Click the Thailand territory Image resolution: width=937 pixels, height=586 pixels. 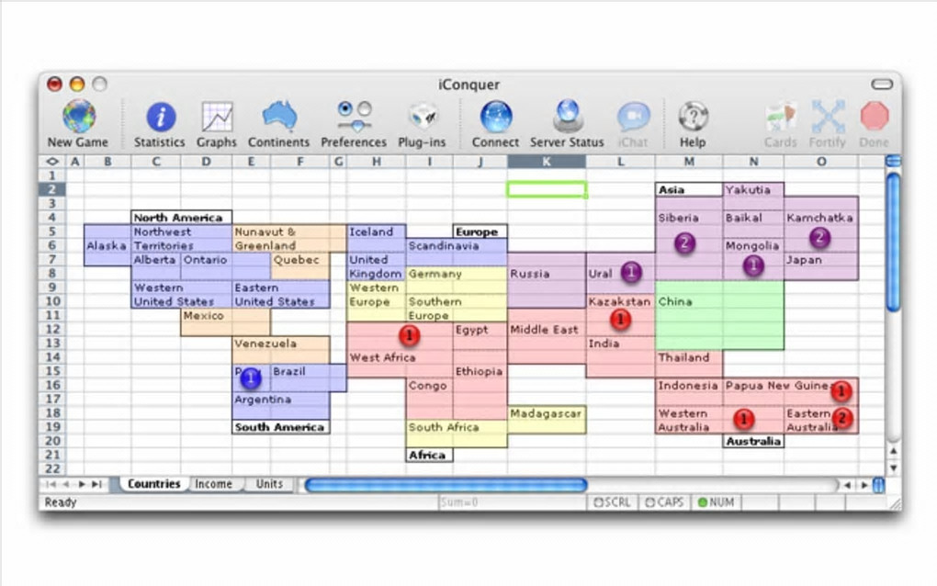[x=689, y=364]
